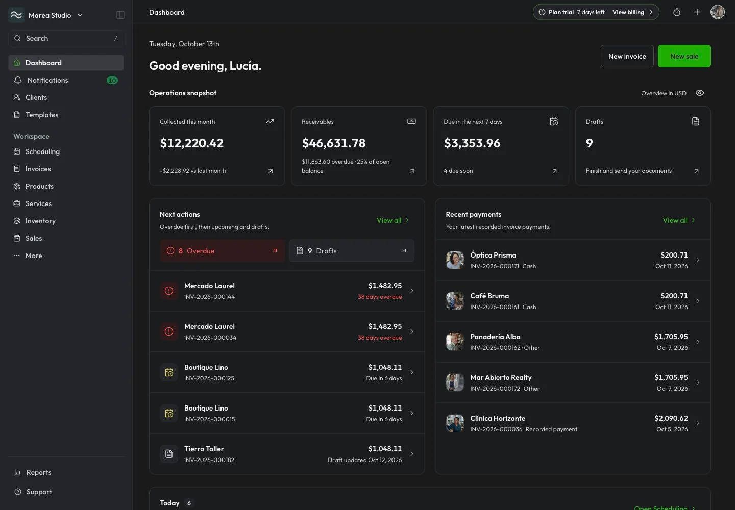This screenshot has height=510, width=735.
Task: Open Notifications in sidebar
Action: 66,80
